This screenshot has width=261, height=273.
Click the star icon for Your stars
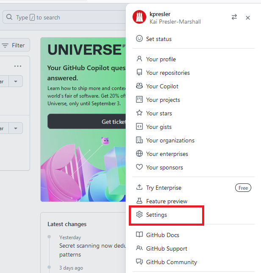[x=139, y=113]
